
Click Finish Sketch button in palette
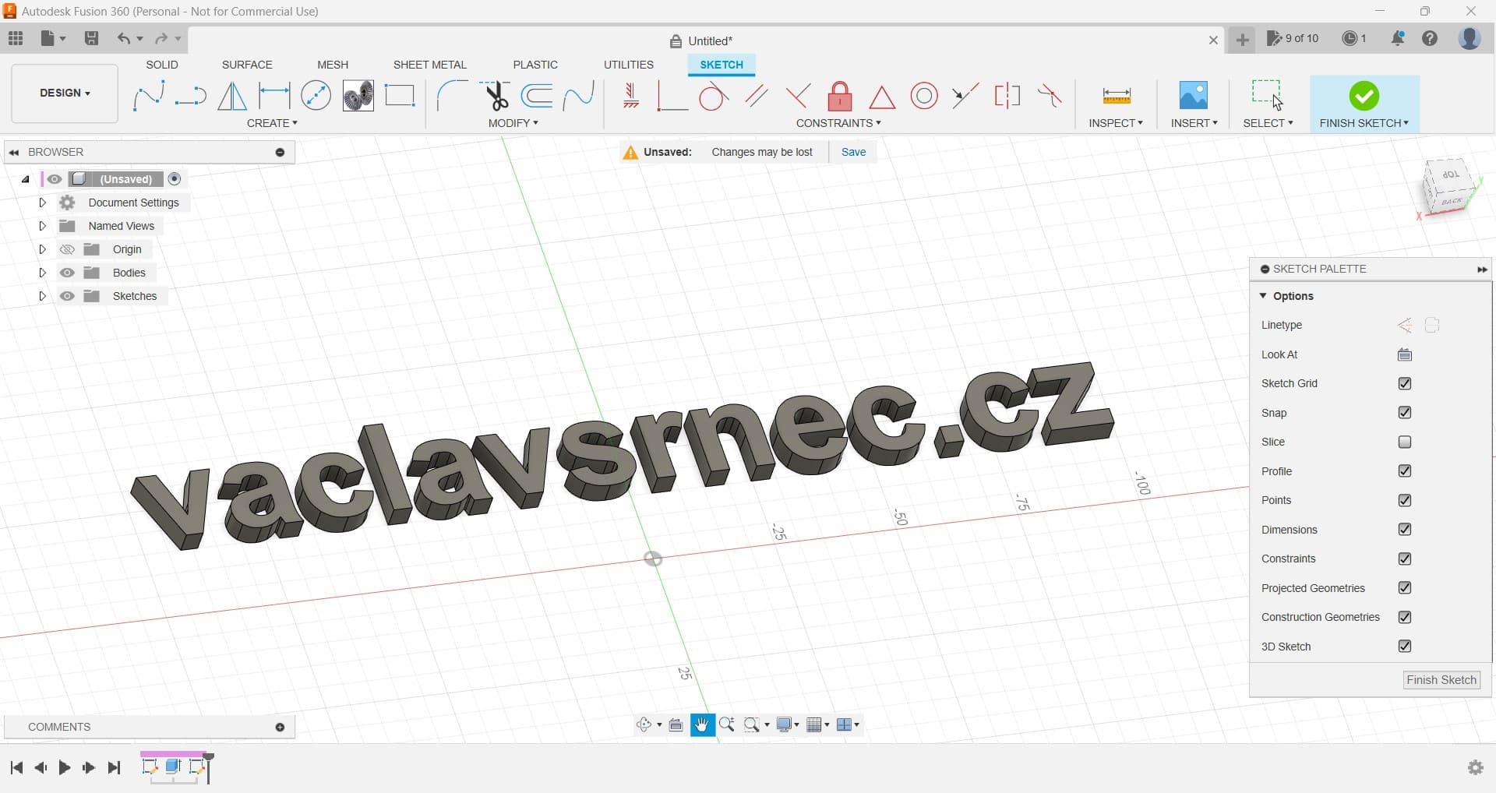tap(1441, 680)
